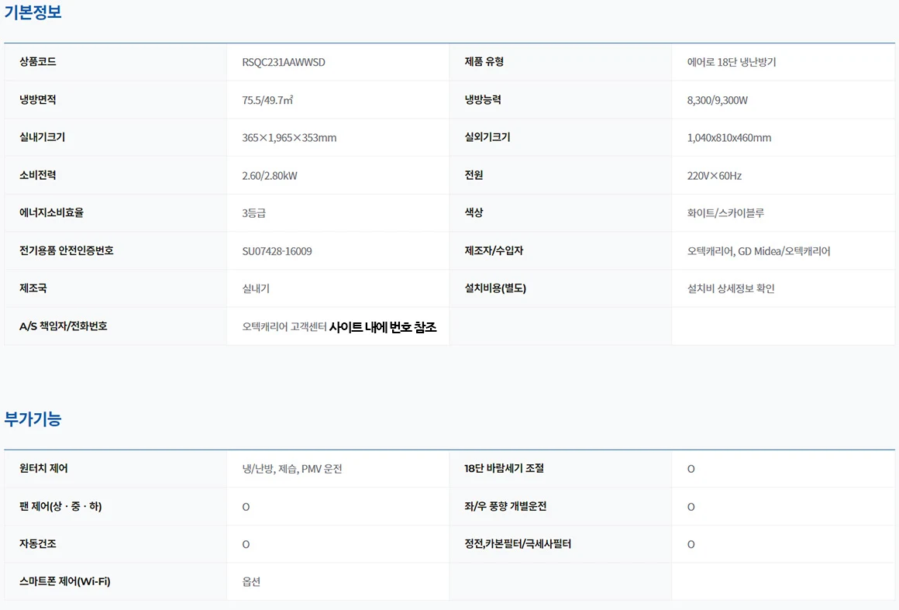This screenshot has width=899, height=610.
Task: Click the 전원 label
Action: 474,175
